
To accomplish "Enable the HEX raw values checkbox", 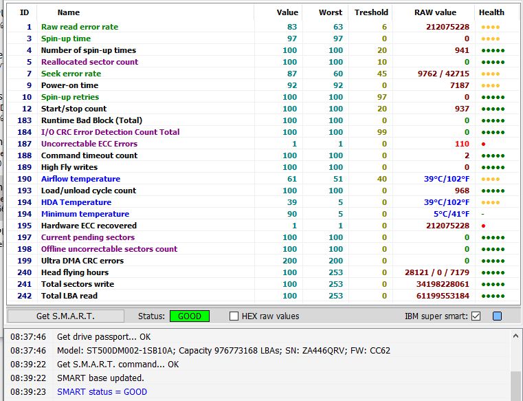I will [x=234, y=316].
